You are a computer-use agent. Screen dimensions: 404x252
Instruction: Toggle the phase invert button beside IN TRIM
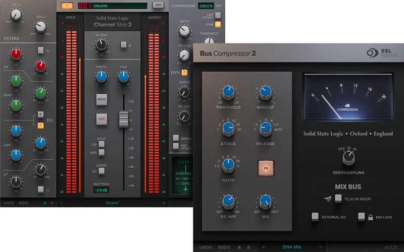124,45
